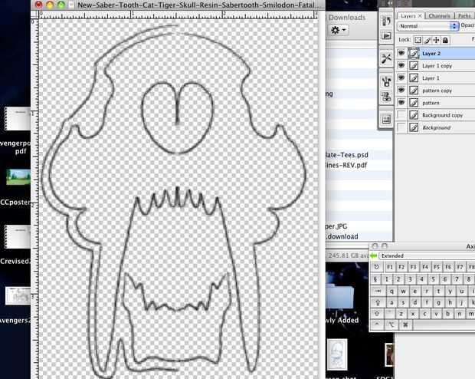475x379 pixels.
Task: Click the z key in Keyboard Viewer
Action: coord(401,314)
